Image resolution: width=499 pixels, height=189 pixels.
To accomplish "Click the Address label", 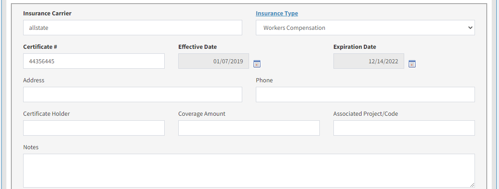I will (34, 80).
